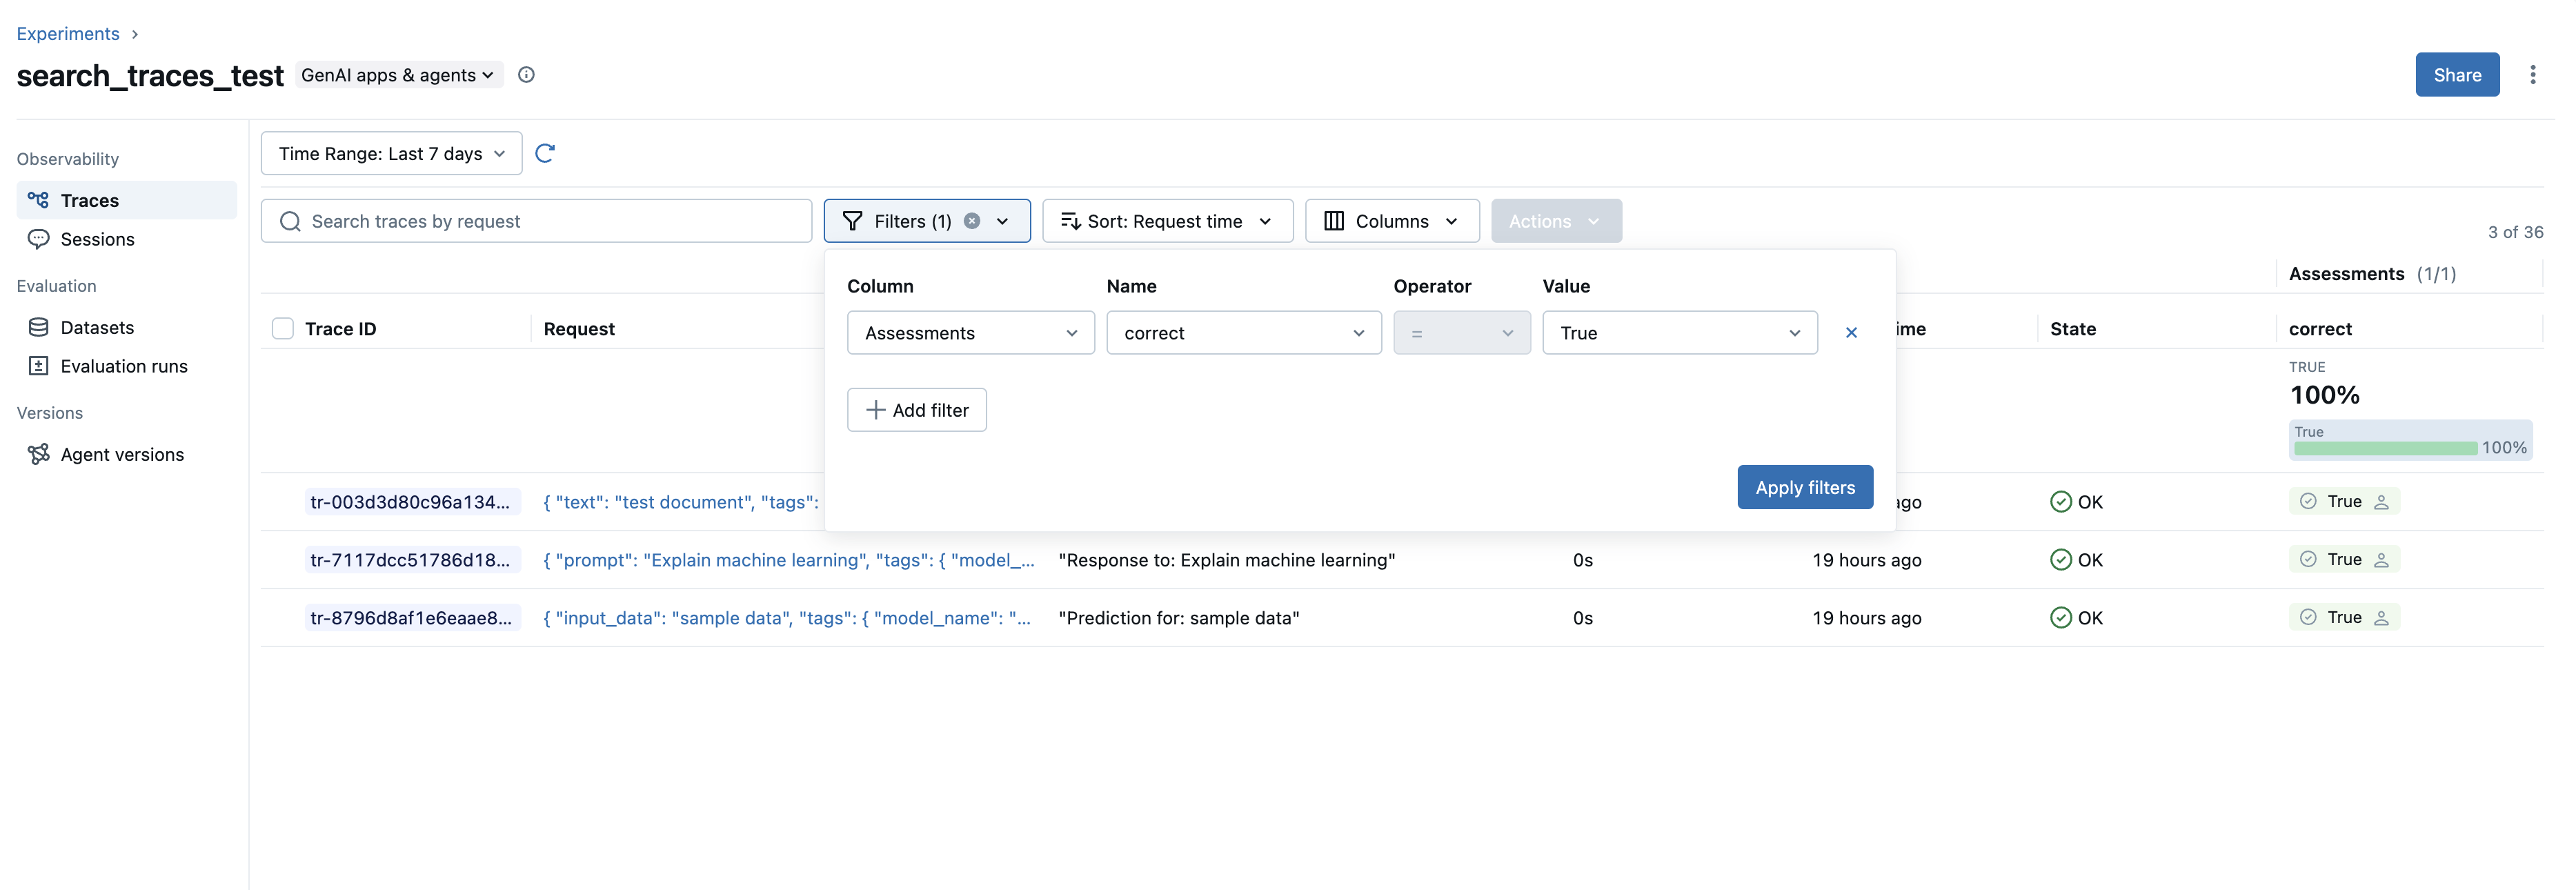Click the info icon beside GenAI apps label
This screenshot has height=890, width=2576.
point(527,74)
